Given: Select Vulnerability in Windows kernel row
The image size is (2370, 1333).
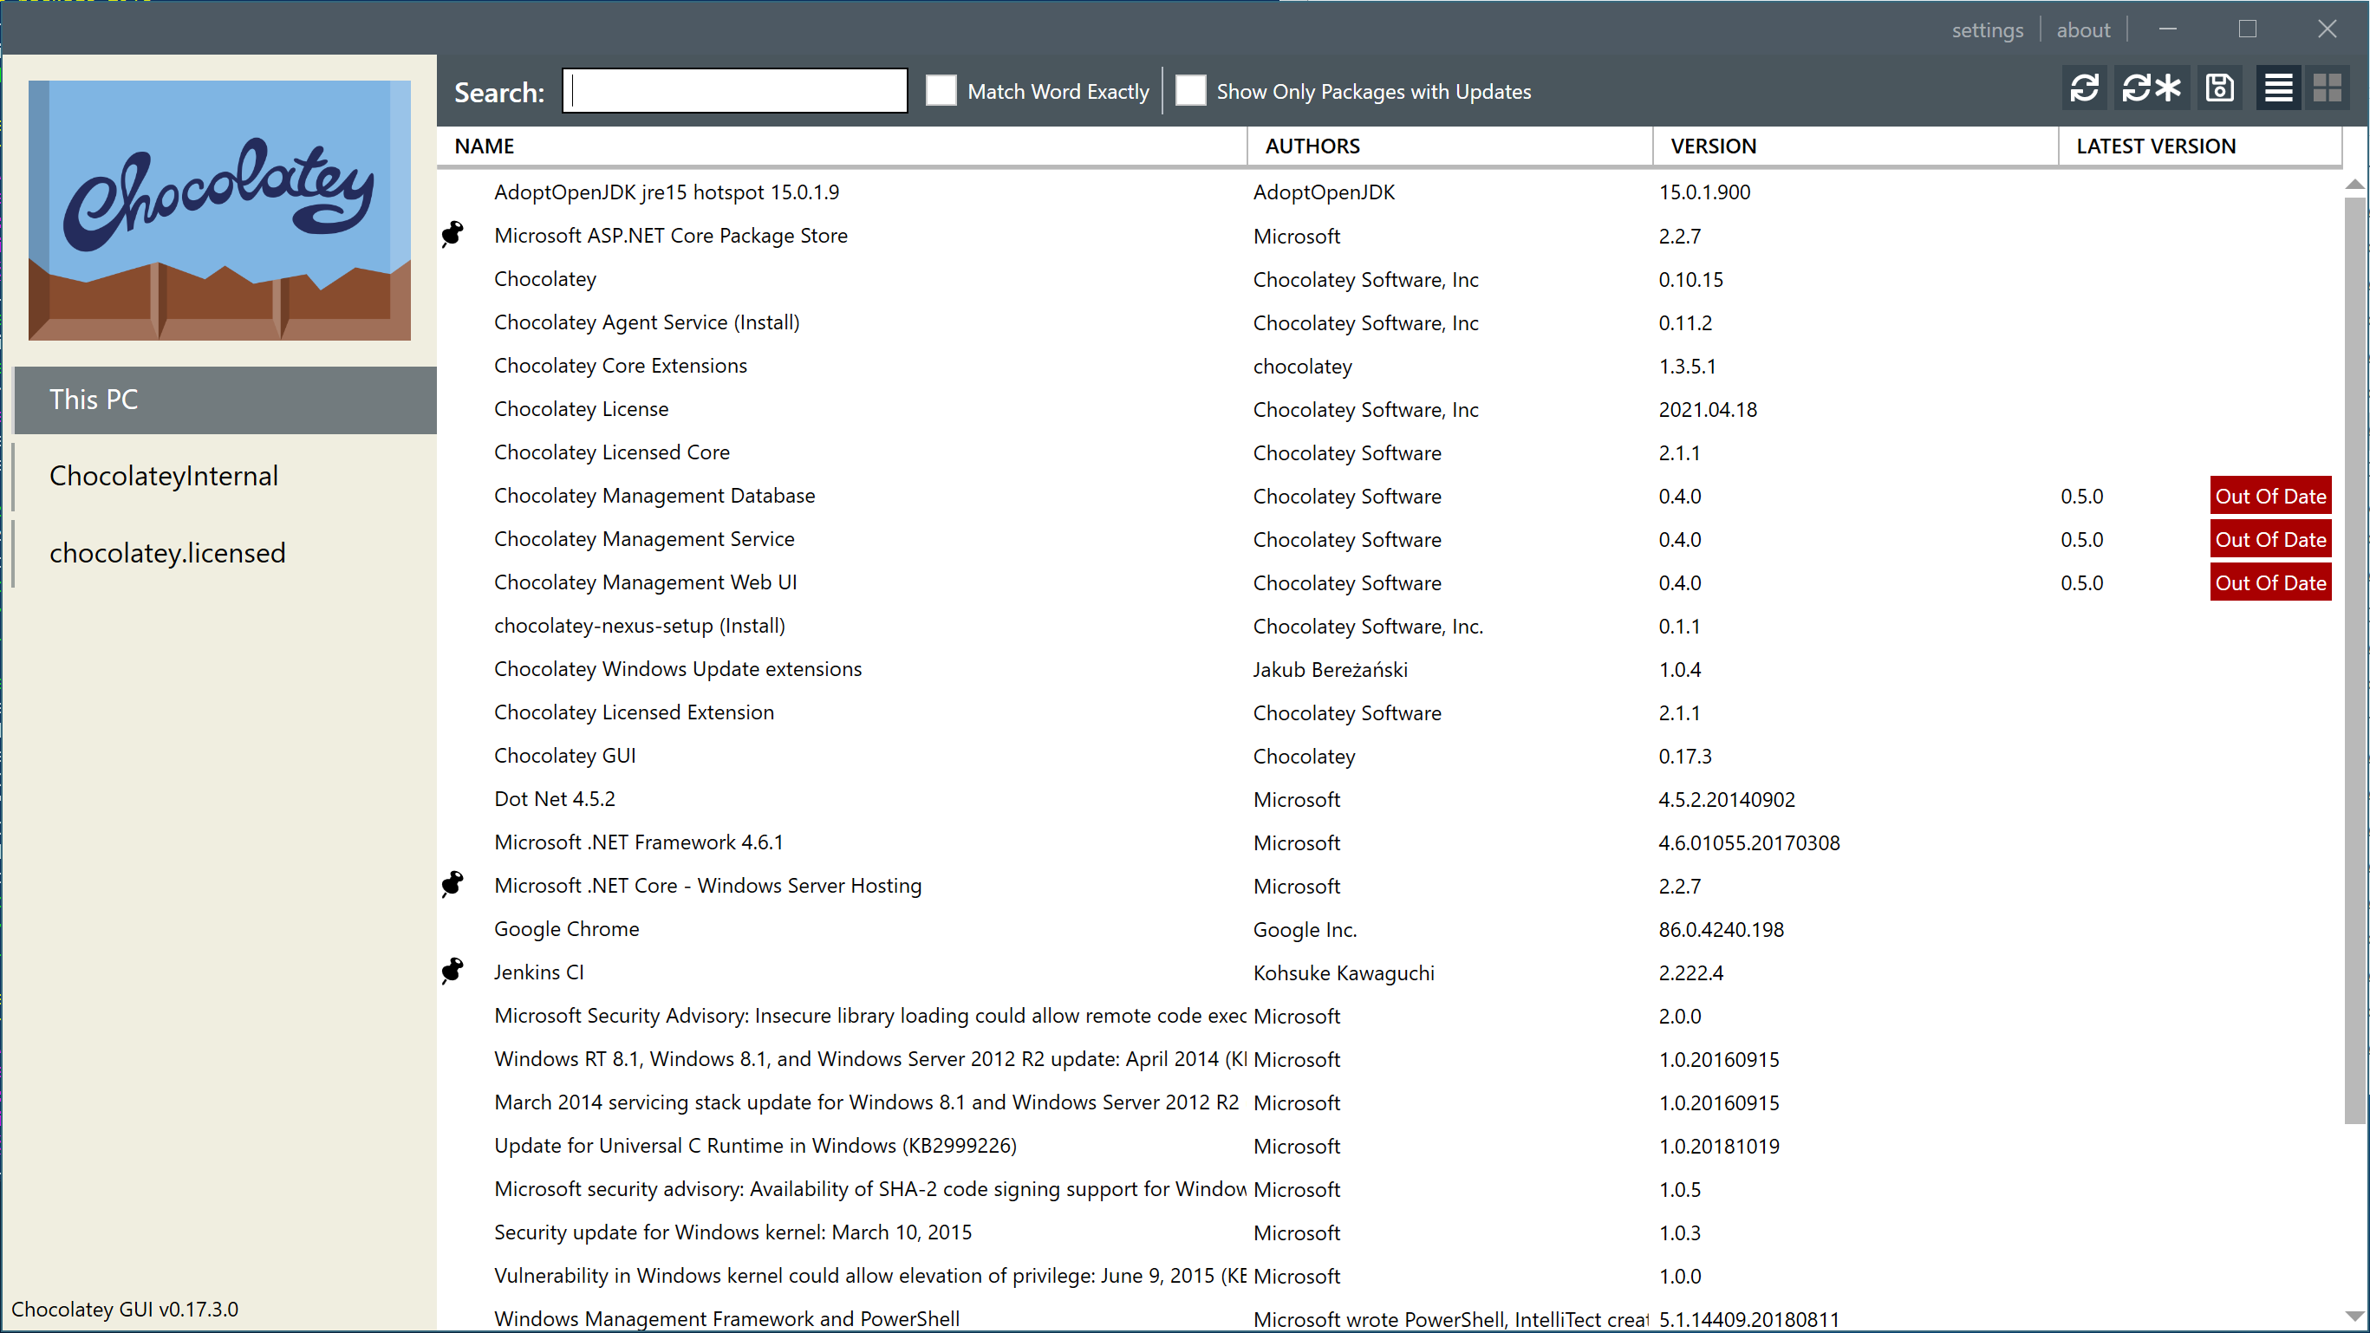Looking at the screenshot, I should (1390, 1275).
